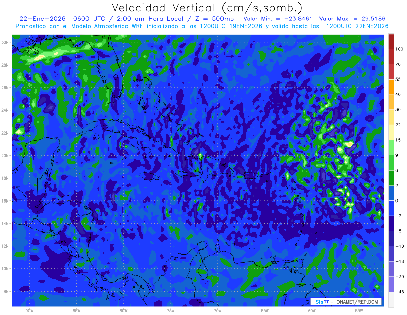
Task: Click the dark red swatch above 100
Action: (x=391, y=41)
